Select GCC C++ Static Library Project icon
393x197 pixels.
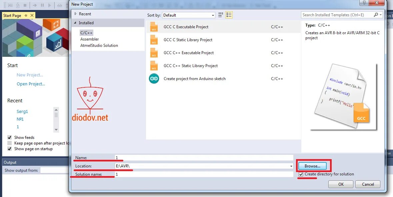pyautogui.click(x=154, y=66)
